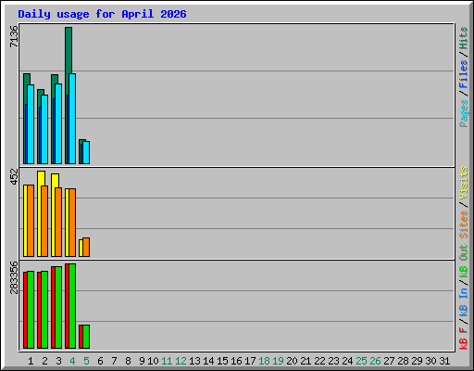Click the day 5 green kB bar
This screenshot has width=474, height=371.
click(x=86, y=337)
